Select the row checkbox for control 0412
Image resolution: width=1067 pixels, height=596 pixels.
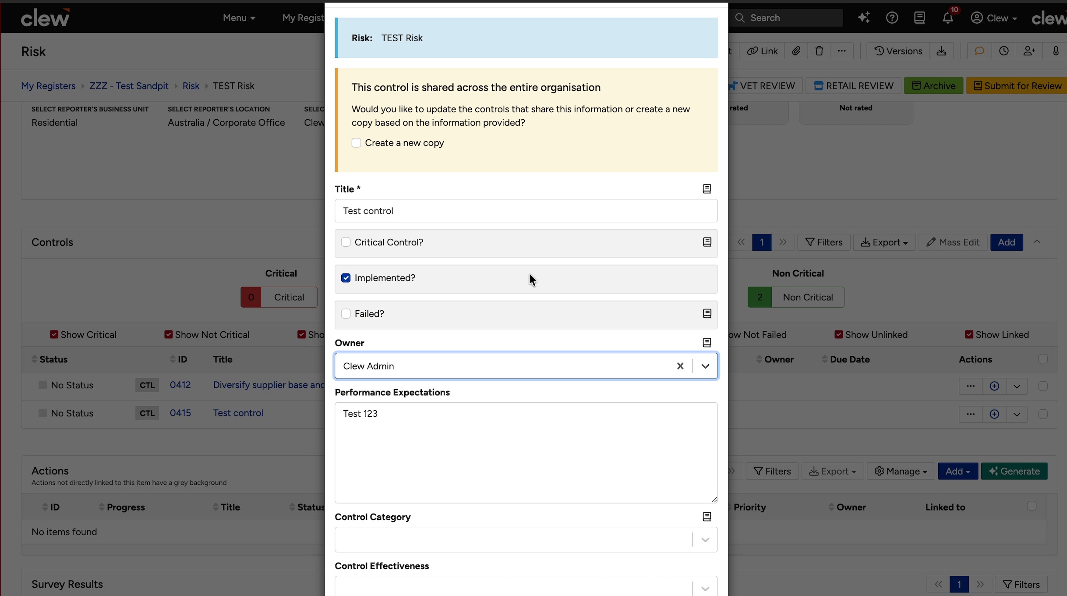click(1042, 386)
